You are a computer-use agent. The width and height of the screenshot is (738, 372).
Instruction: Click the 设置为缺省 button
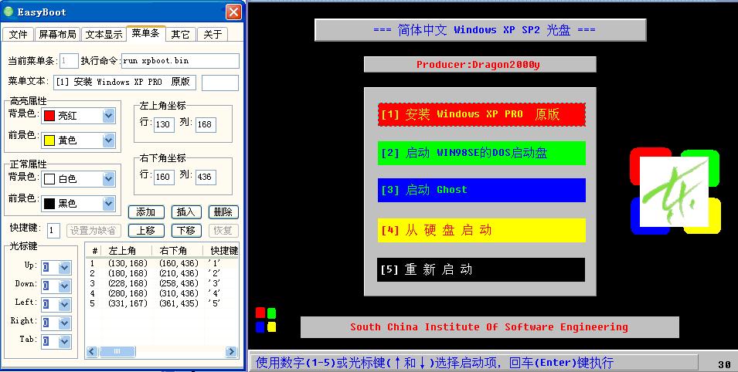coord(94,231)
